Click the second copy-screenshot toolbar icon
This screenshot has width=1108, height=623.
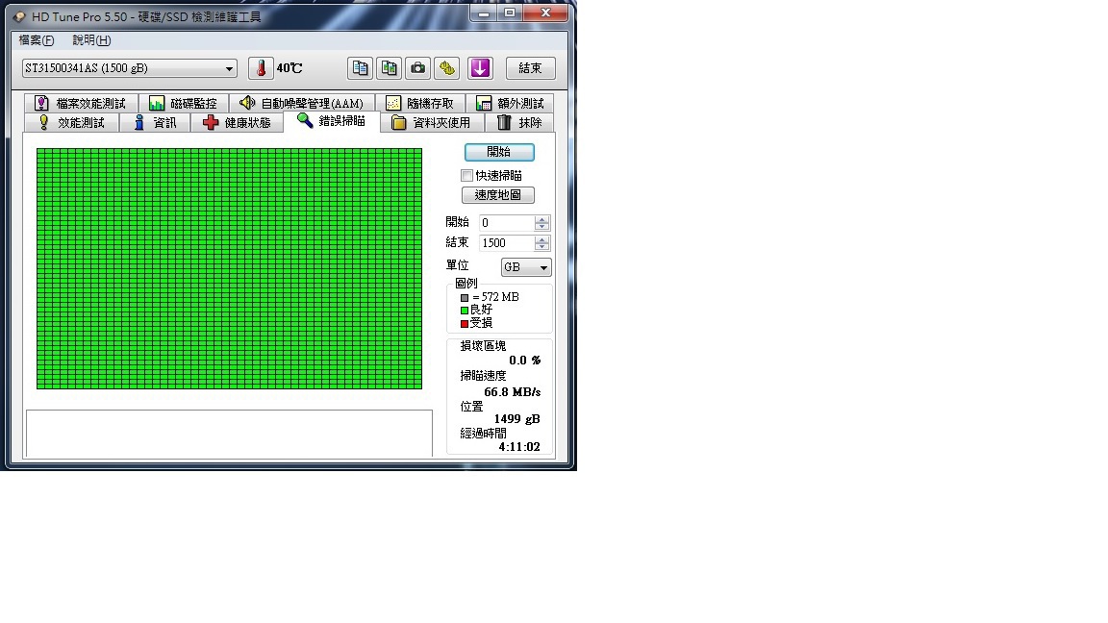[390, 68]
